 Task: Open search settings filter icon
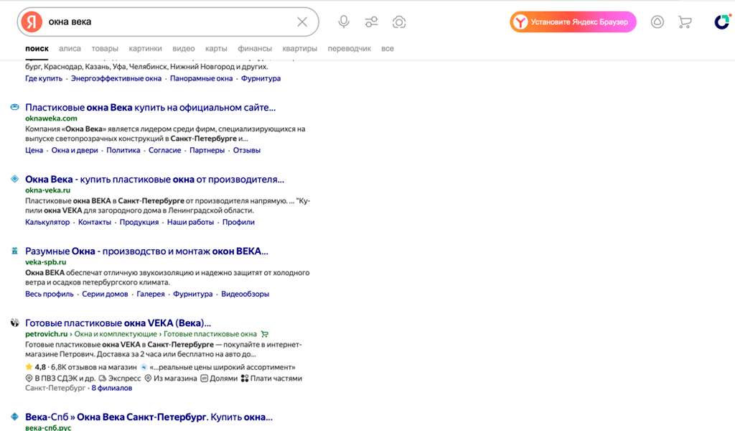click(371, 22)
